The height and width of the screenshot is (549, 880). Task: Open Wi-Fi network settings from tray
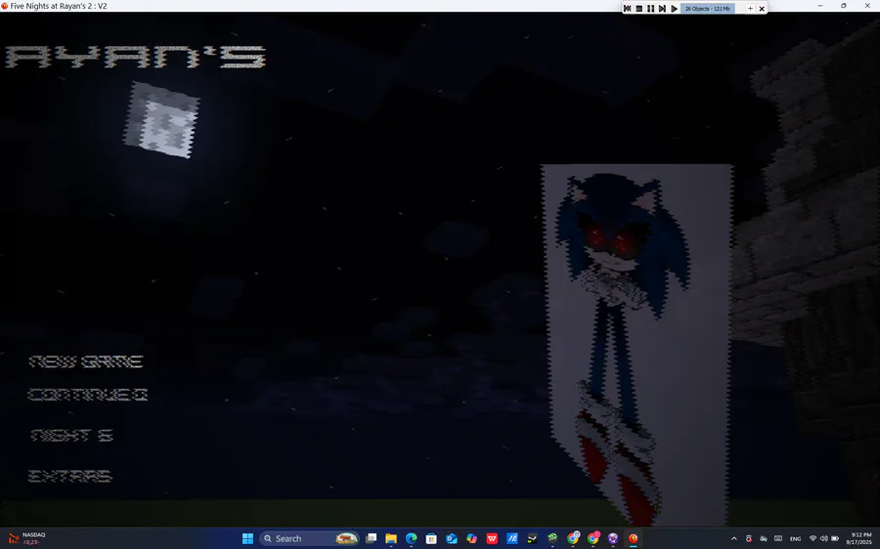click(813, 538)
